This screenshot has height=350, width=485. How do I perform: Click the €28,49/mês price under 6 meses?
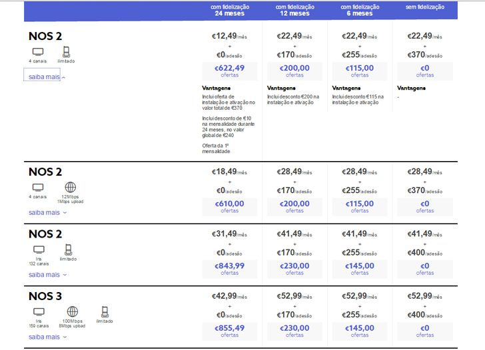point(360,172)
